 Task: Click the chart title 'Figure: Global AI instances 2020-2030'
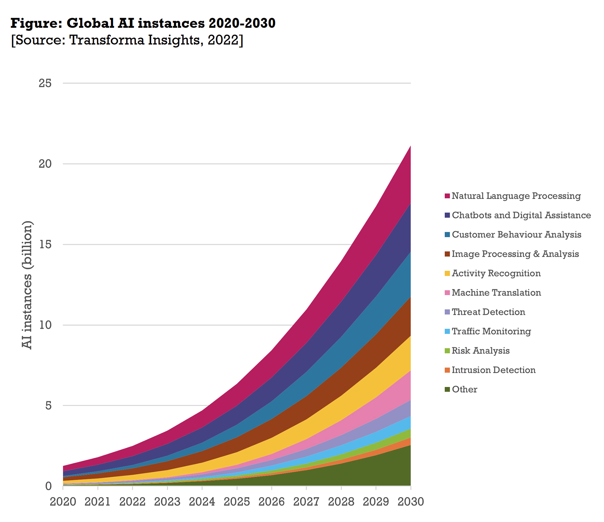(x=143, y=23)
